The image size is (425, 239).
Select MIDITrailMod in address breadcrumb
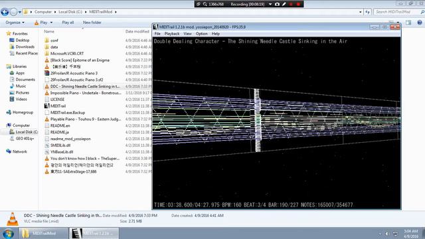(x=100, y=12)
